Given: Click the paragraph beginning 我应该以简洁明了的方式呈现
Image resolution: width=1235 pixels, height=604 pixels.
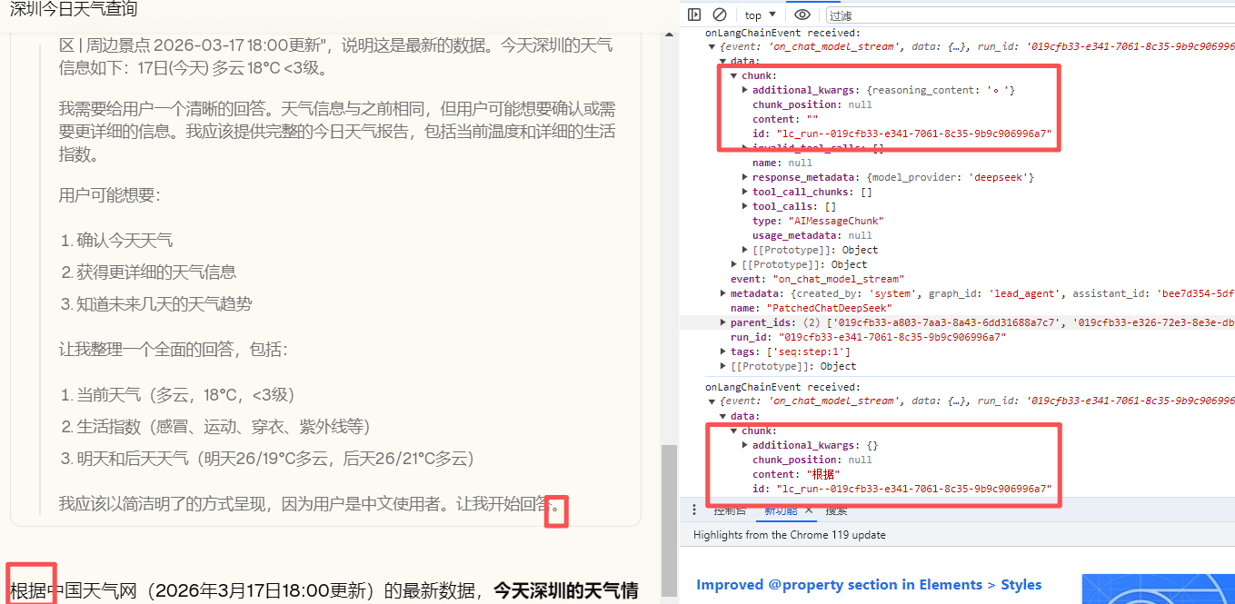Looking at the screenshot, I should pos(312,503).
